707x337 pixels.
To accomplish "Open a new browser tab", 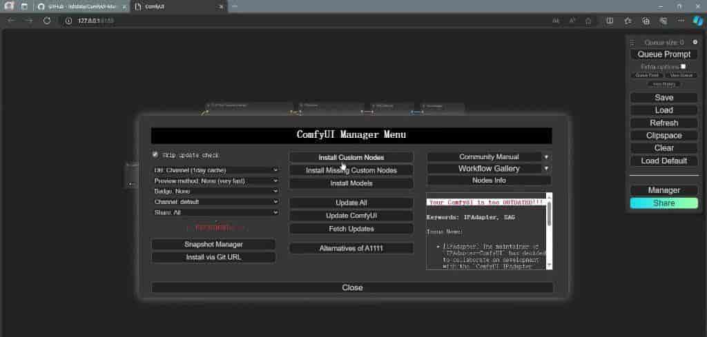I will 235,7.
